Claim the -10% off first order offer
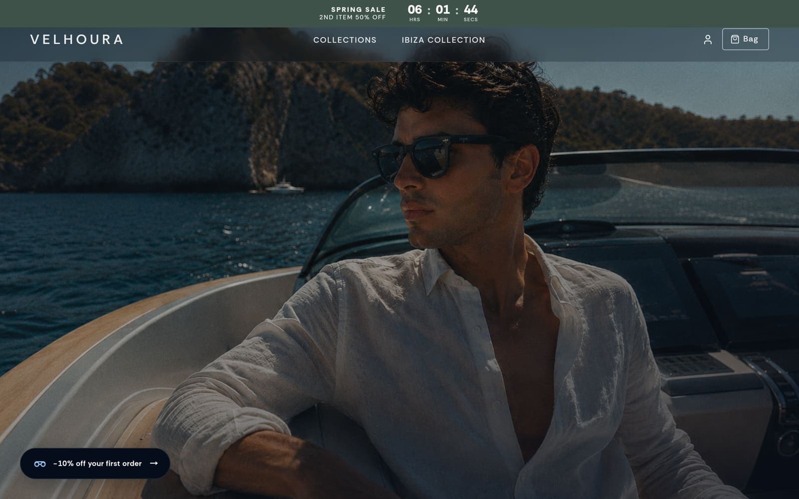 click(95, 464)
